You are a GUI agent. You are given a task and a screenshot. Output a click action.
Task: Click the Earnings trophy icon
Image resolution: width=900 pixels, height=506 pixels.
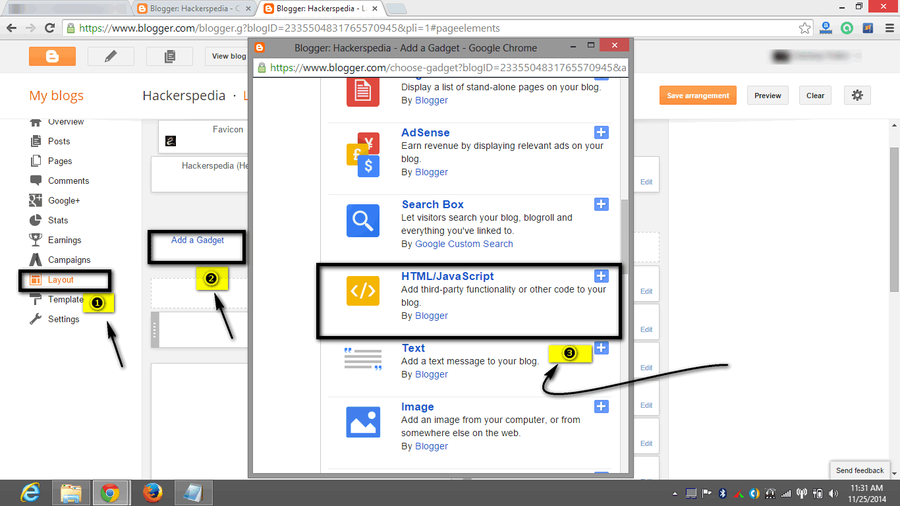click(36, 240)
